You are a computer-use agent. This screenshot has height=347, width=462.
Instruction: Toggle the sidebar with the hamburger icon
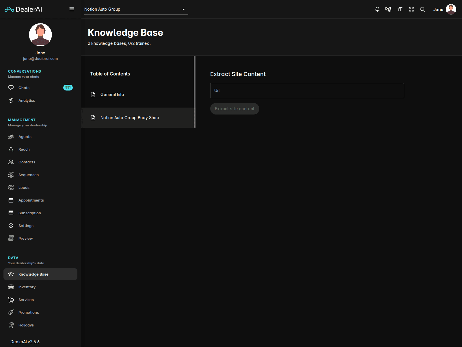(71, 9)
